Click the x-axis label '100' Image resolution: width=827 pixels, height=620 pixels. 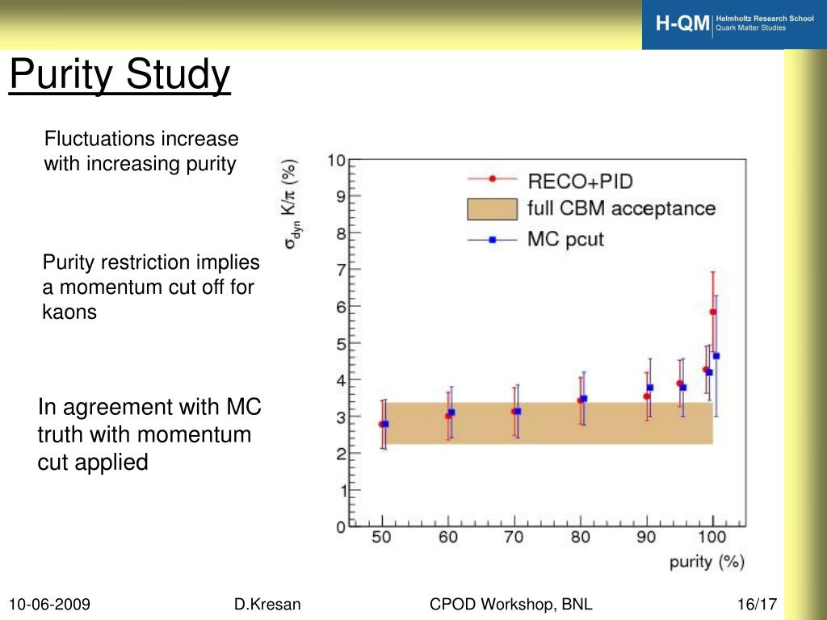(x=712, y=537)
